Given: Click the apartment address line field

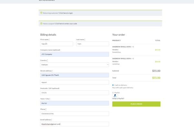Looking at the screenshot, I should [x=74, y=82].
